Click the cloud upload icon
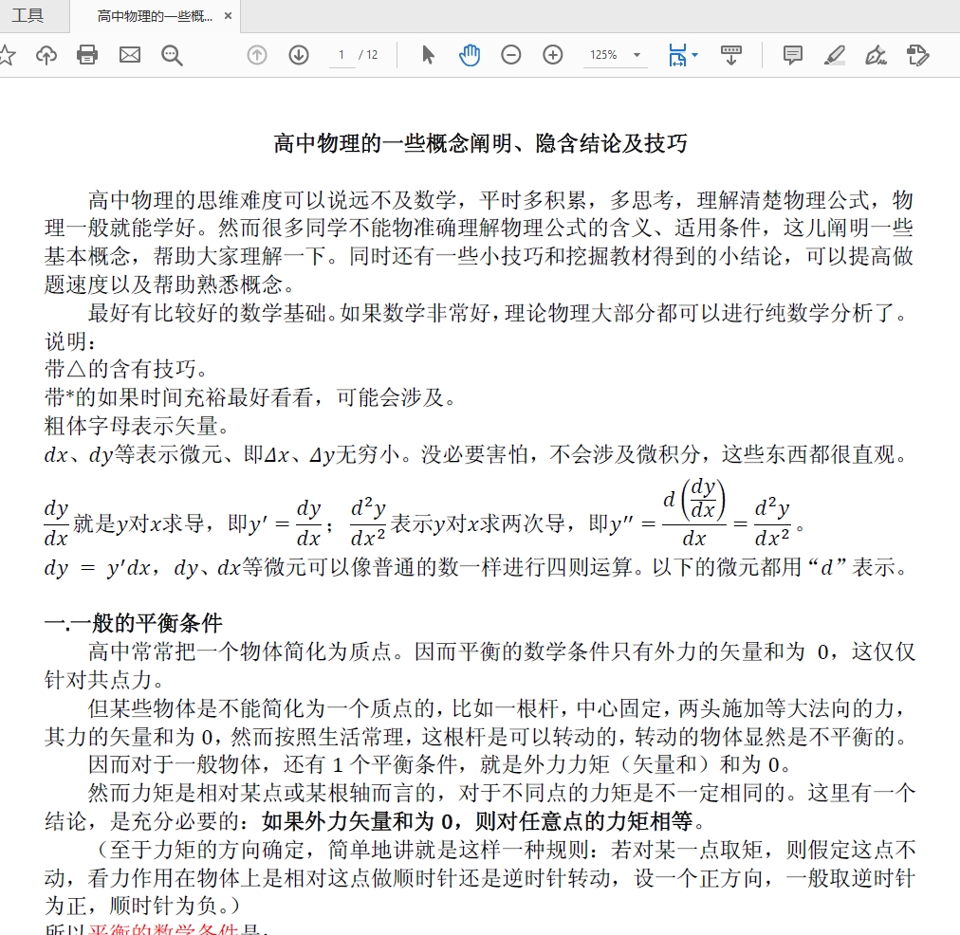960x935 pixels. [x=46, y=55]
